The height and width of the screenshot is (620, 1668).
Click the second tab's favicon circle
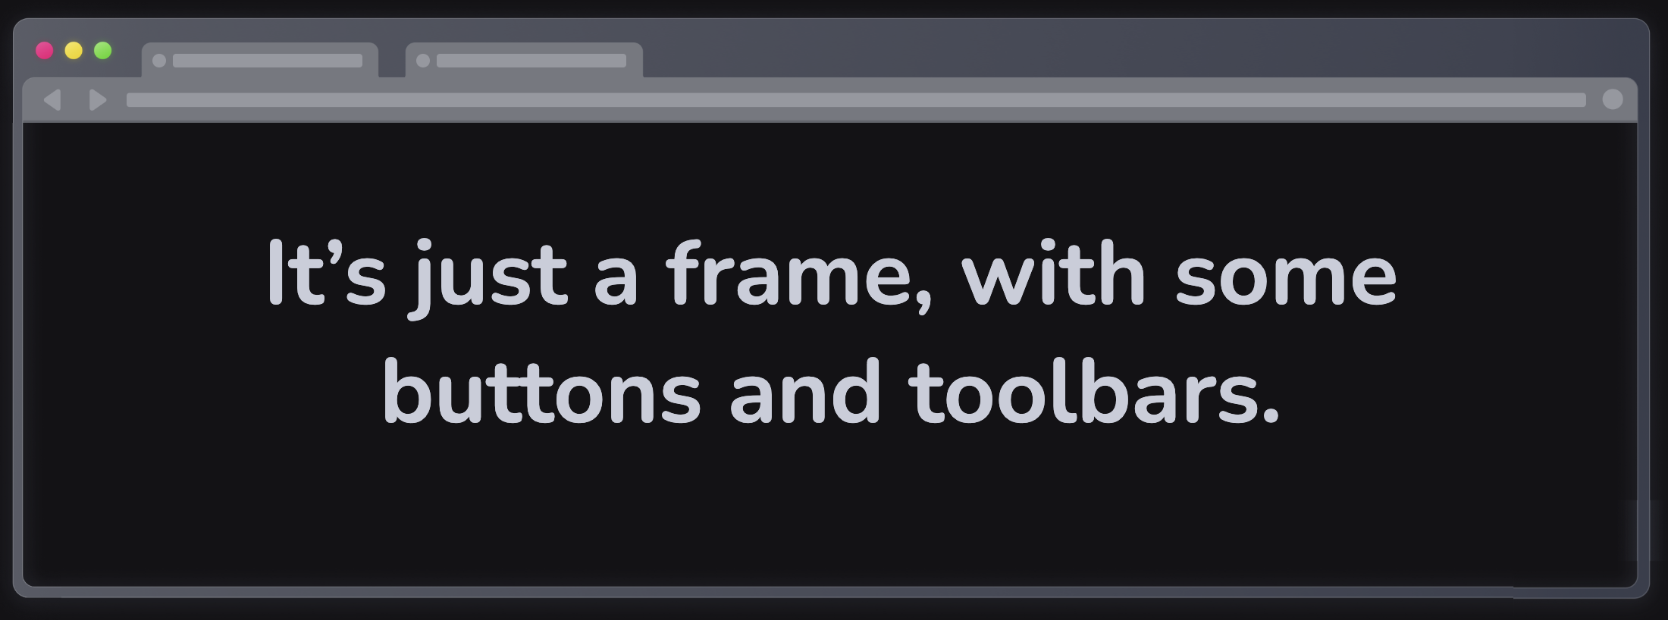click(x=423, y=61)
